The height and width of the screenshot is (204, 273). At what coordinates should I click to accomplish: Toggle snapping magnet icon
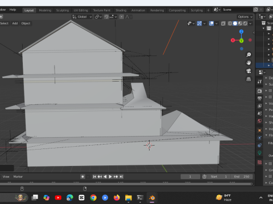pos(106,17)
